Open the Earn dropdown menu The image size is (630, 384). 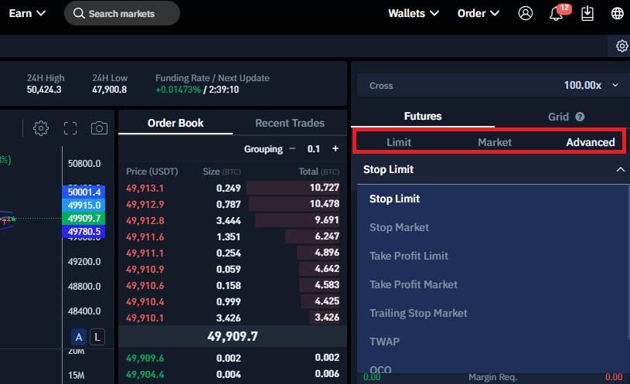pos(27,13)
